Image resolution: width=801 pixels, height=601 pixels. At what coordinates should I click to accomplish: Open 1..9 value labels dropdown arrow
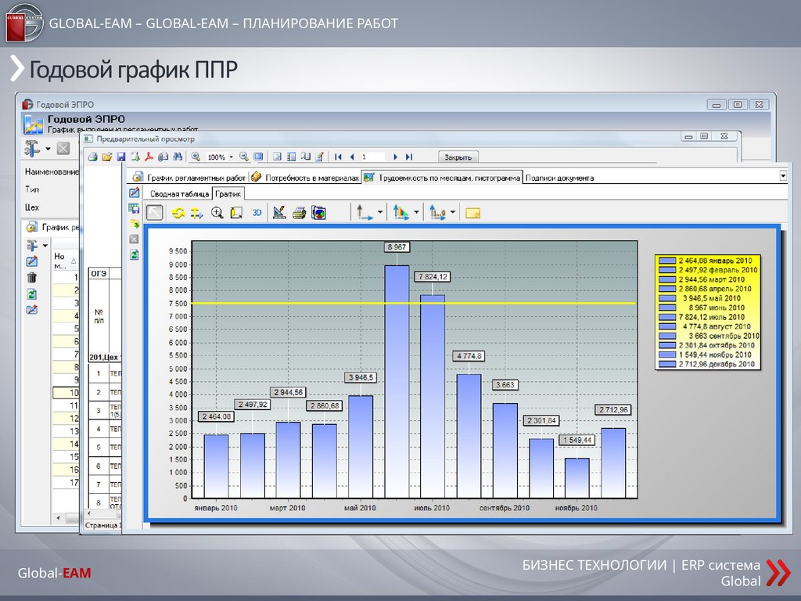point(453,213)
